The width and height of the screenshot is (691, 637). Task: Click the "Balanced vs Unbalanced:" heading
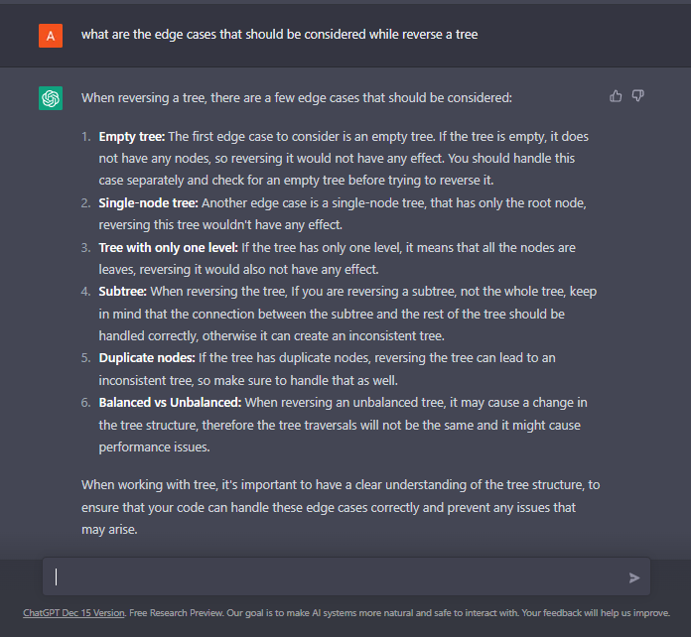point(170,403)
